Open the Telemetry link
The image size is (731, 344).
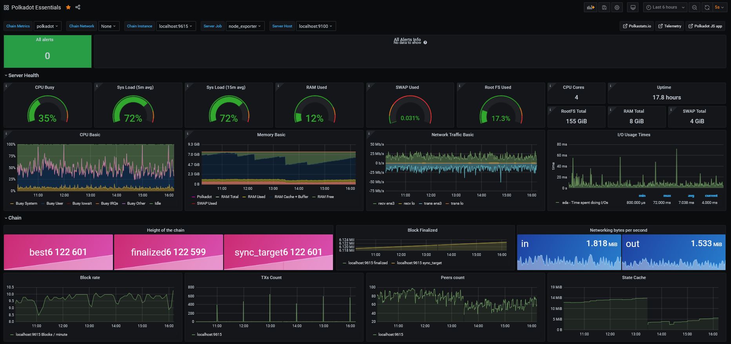click(669, 26)
